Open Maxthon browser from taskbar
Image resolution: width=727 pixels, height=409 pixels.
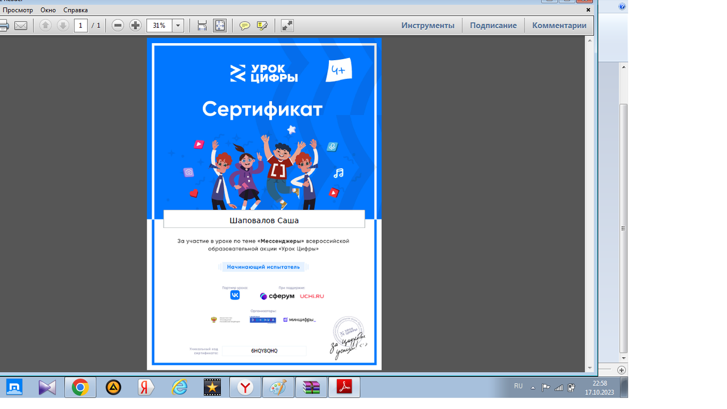[x=14, y=387]
